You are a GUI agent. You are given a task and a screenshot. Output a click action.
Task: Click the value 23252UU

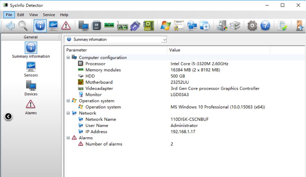coord(180,82)
